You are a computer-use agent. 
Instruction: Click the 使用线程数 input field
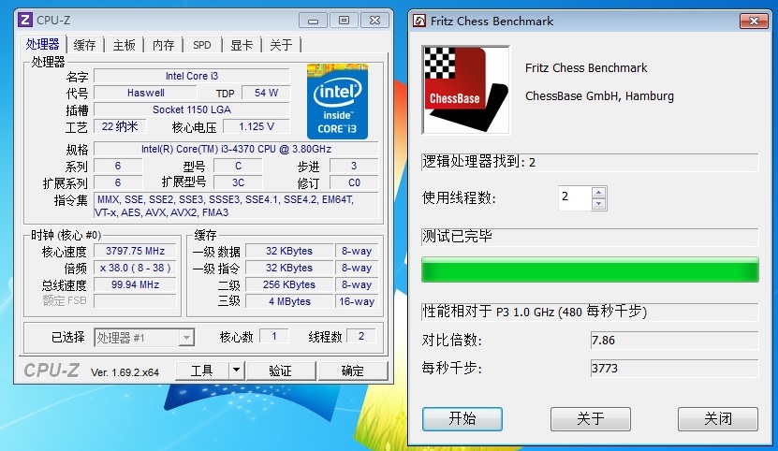coord(575,197)
